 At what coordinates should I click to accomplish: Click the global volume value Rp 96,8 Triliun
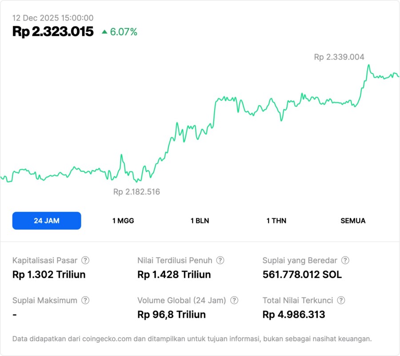coord(172,315)
